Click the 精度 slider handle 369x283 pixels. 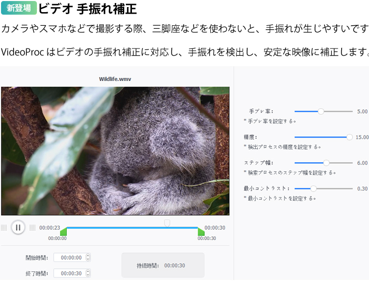[349, 137]
